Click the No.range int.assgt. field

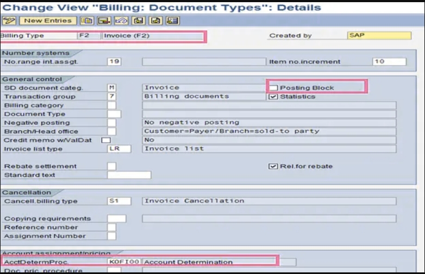[x=114, y=62]
